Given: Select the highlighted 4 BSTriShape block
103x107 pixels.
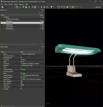Looking at the screenshot, I should point(22,23).
